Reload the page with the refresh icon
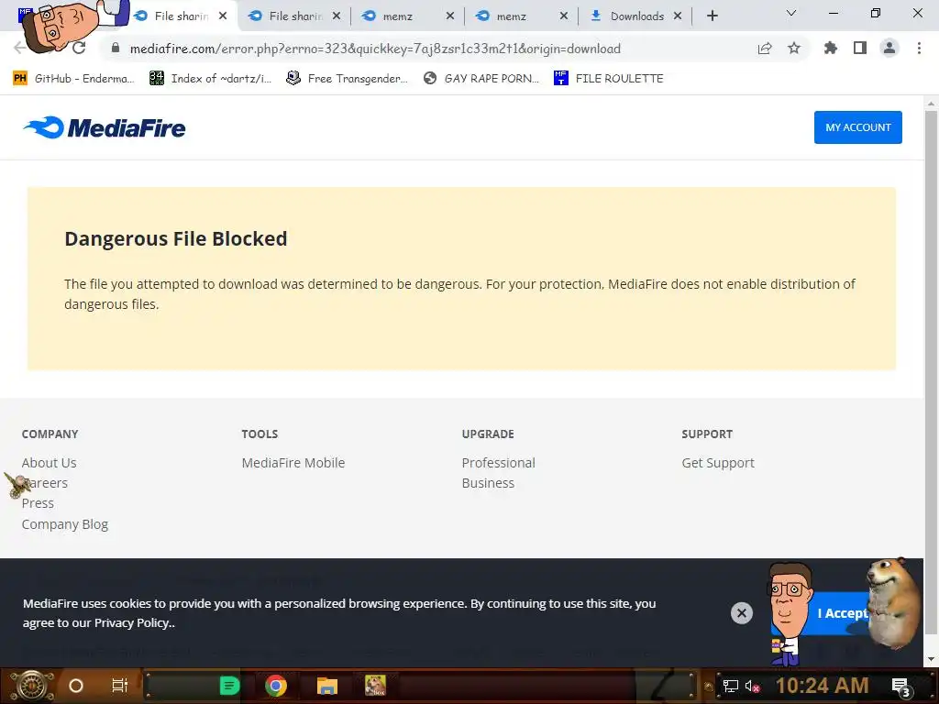 [79, 48]
